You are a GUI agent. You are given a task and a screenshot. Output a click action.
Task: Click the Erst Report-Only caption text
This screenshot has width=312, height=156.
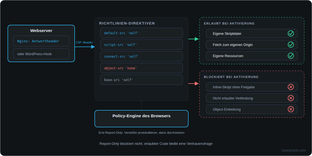click(142, 133)
